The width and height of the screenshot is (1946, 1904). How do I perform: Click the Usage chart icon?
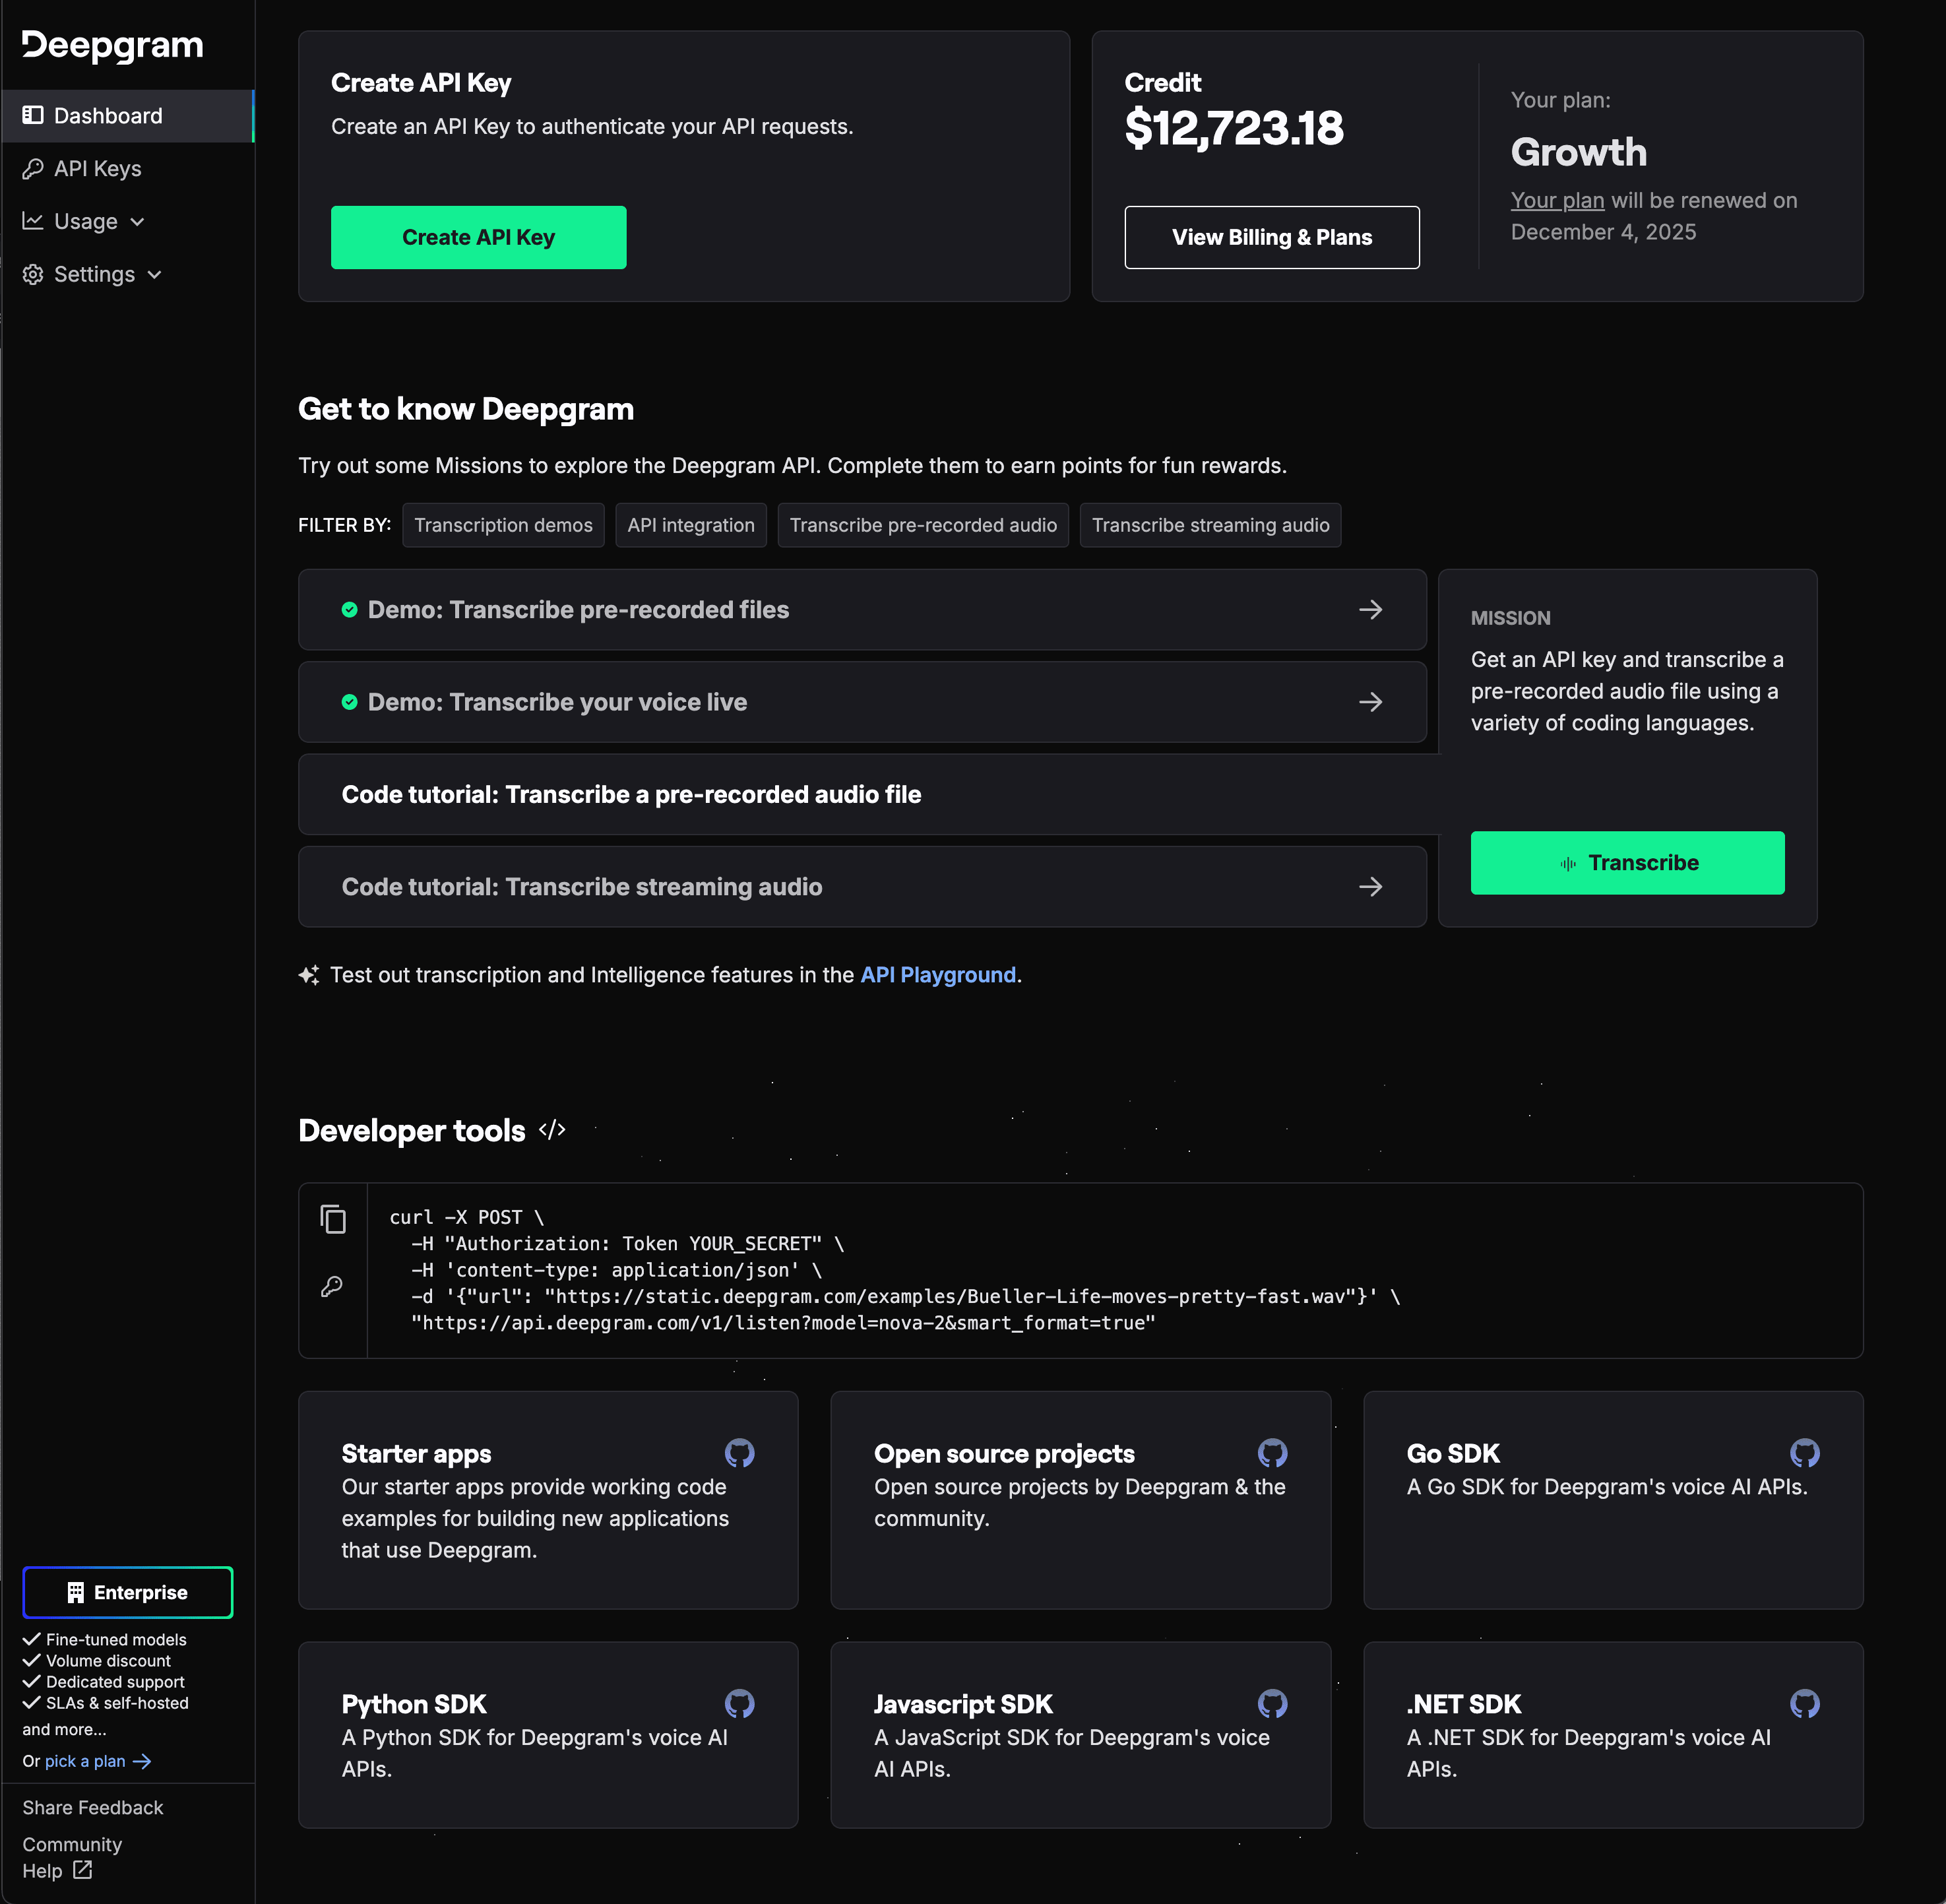click(x=33, y=221)
